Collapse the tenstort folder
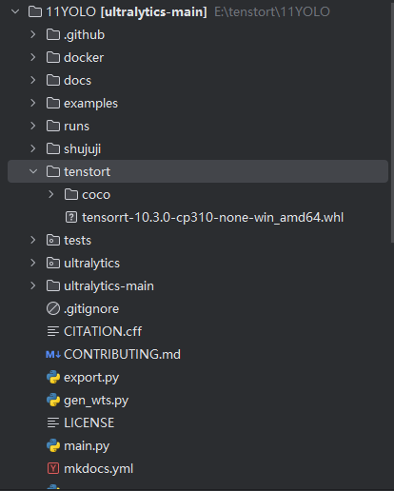 [33, 171]
